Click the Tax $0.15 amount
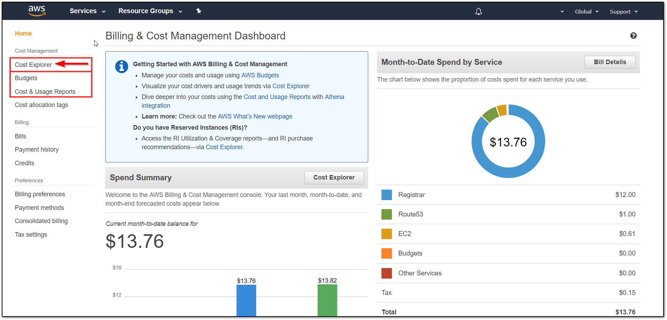The width and height of the screenshot is (667, 320). tap(627, 293)
